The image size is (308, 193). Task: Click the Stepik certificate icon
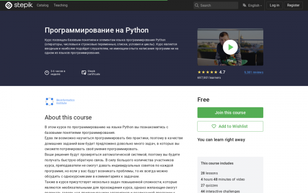pos(84,73)
